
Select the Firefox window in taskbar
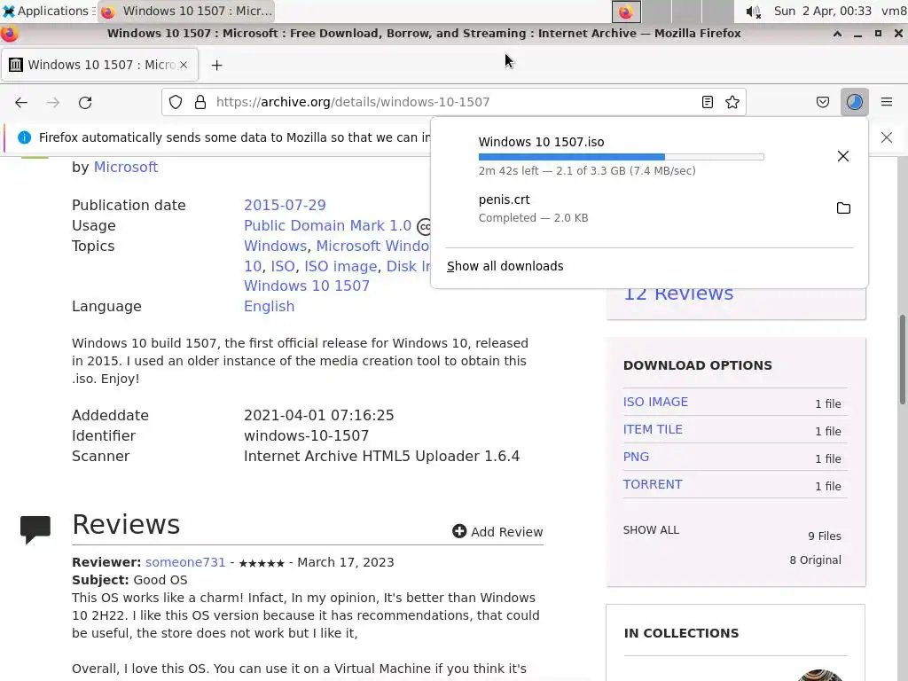click(186, 11)
